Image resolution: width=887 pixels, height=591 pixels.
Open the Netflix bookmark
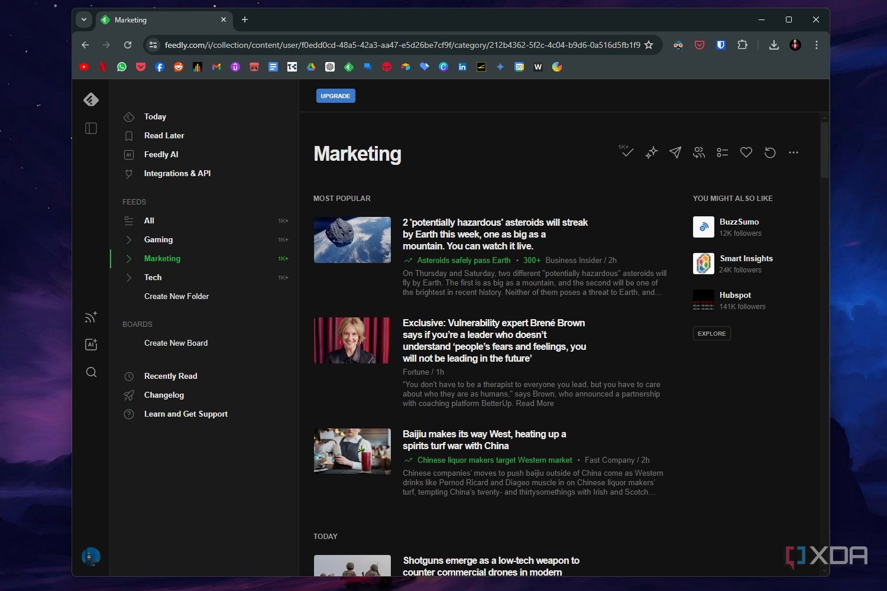tap(103, 67)
